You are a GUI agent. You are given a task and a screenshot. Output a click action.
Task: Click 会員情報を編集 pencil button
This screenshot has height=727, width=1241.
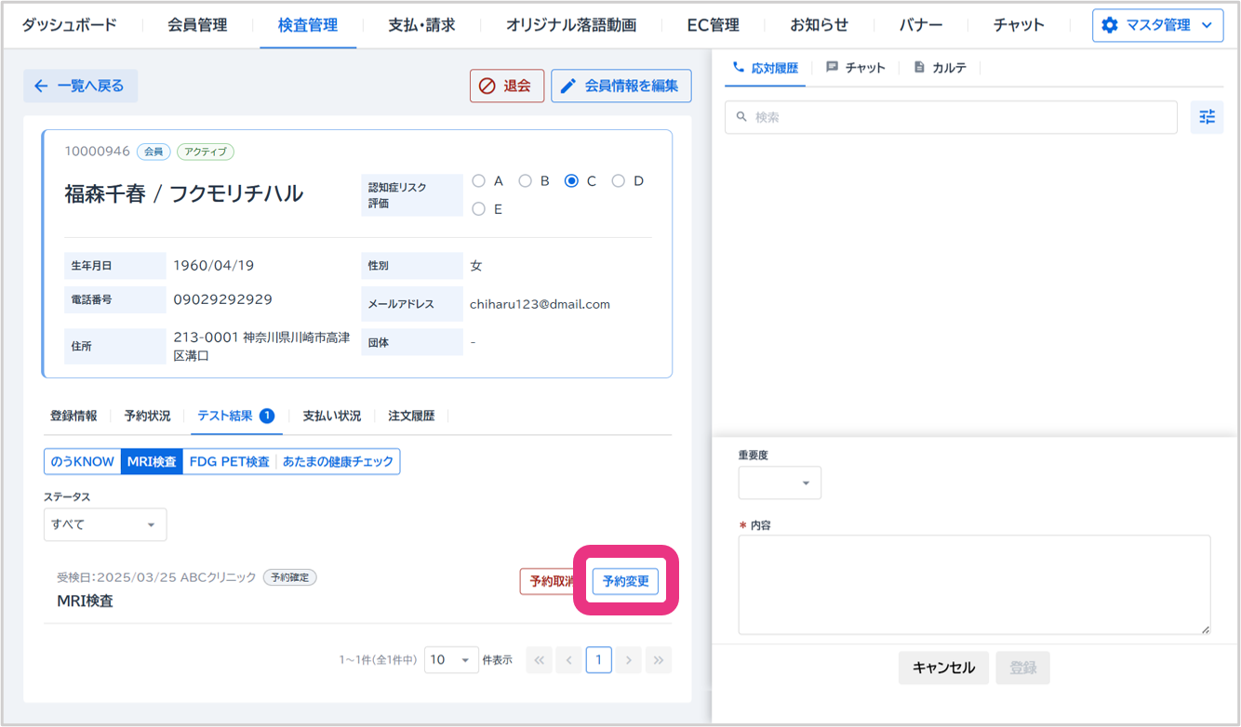(620, 86)
